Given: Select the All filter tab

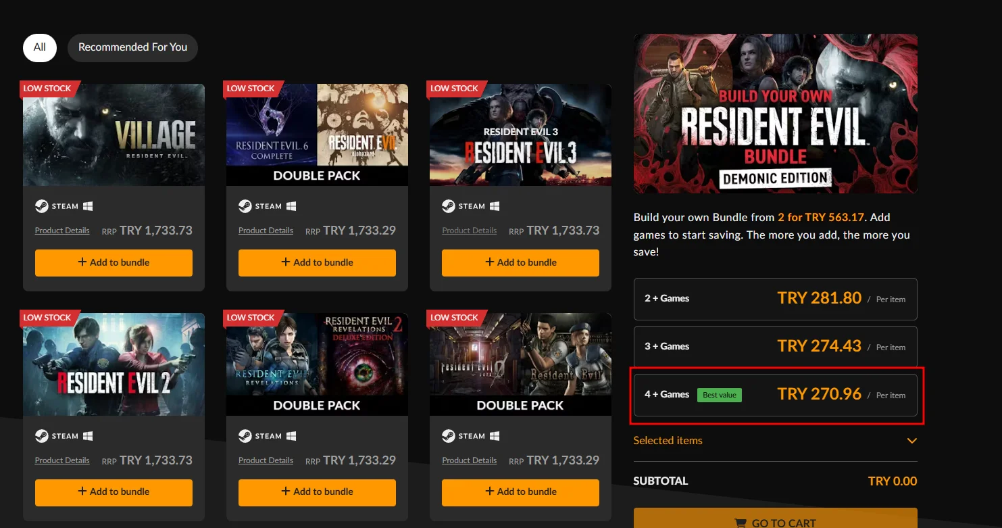Looking at the screenshot, I should click(x=40, y=47).
